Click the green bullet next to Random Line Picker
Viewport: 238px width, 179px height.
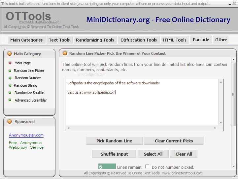(x=10, y=71)
